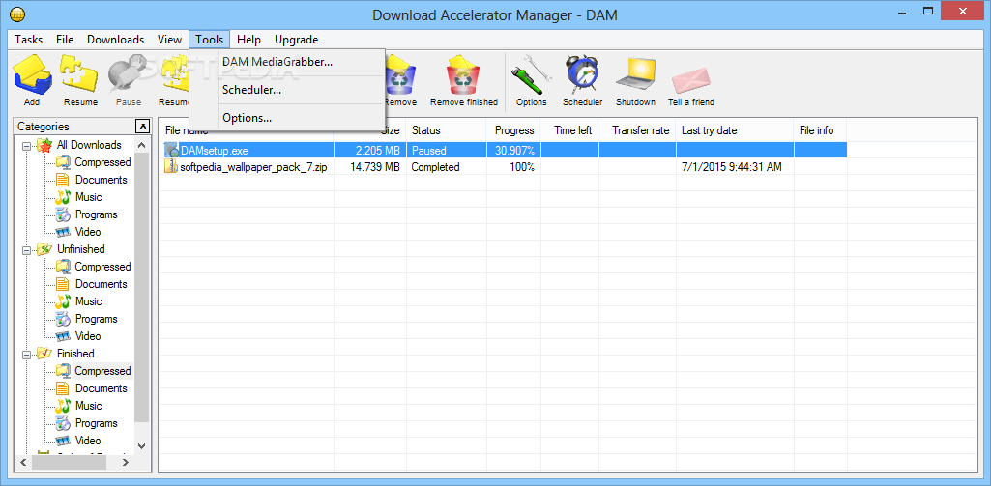
Task: Choose Options... from the Tools menu
Action: (287, 118)
